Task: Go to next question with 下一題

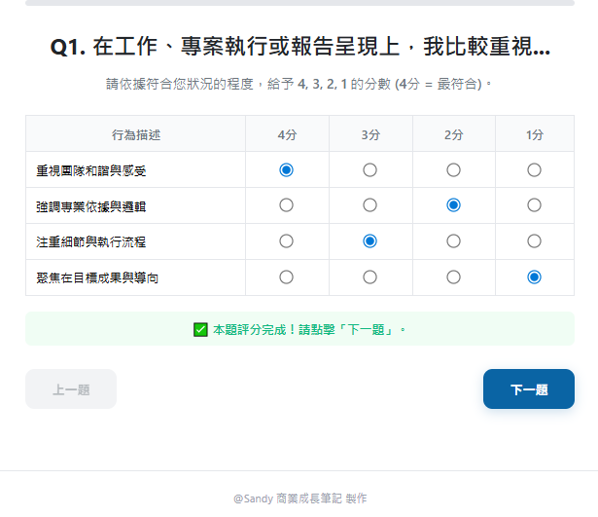Action: tap(529, 389)
